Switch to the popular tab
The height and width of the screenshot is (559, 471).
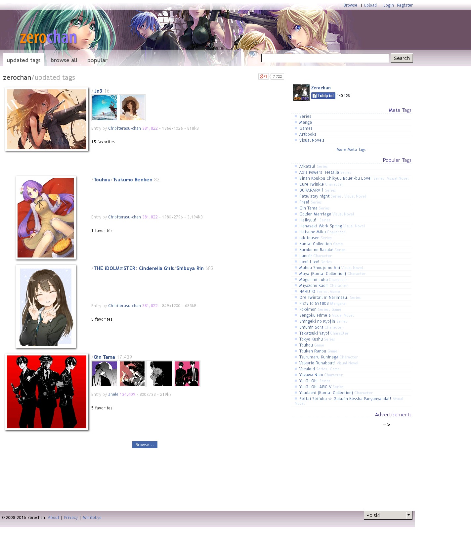[97, 60]
